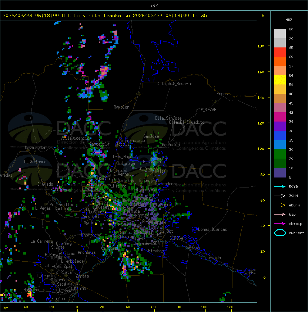The height and width of the screenshot is (312, 308).
Task: Click the light blue 35 dBZ legend swatch
Action: point(280,145)
